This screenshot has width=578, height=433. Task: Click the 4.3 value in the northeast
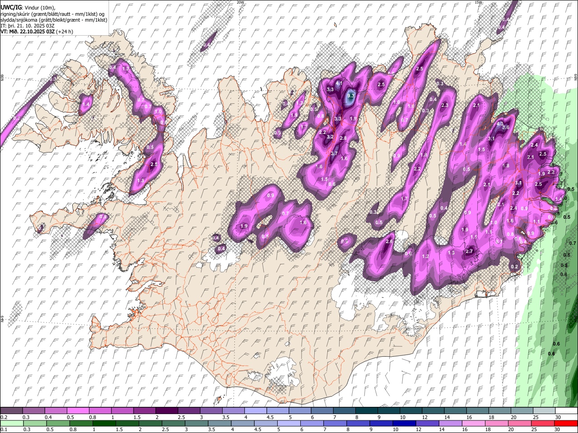pos(500,124)
